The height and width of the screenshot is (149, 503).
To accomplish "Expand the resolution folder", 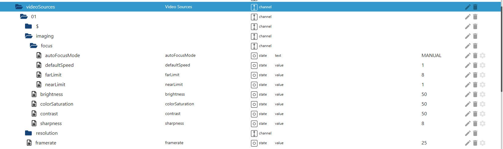I will [28, 133].
